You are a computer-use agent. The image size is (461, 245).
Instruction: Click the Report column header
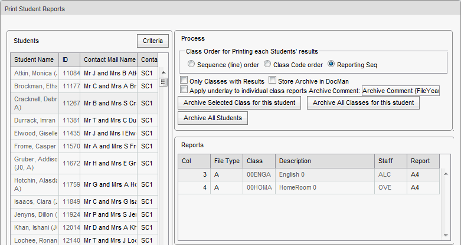(423, 161)
